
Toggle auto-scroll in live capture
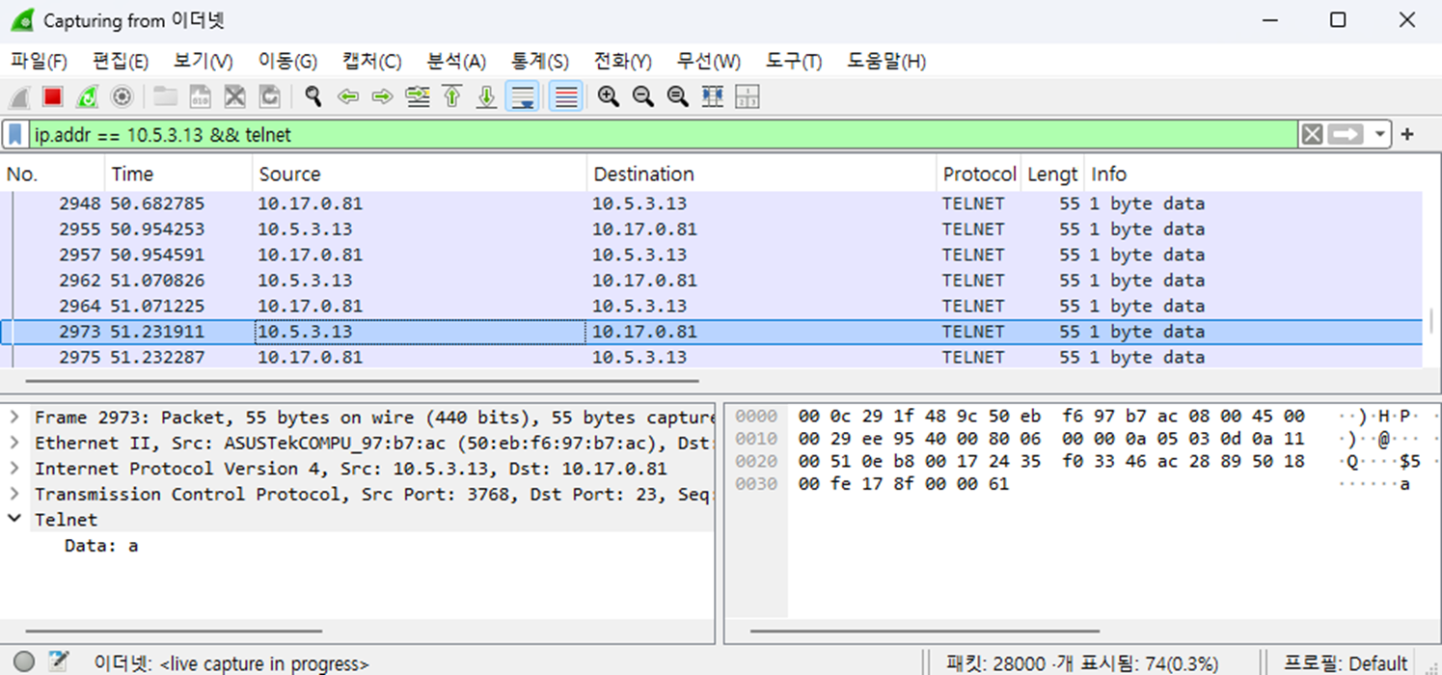pos(521,96)
